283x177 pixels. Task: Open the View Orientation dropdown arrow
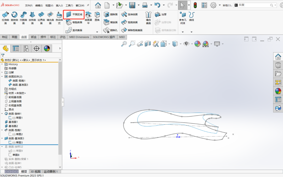point(169,44)
